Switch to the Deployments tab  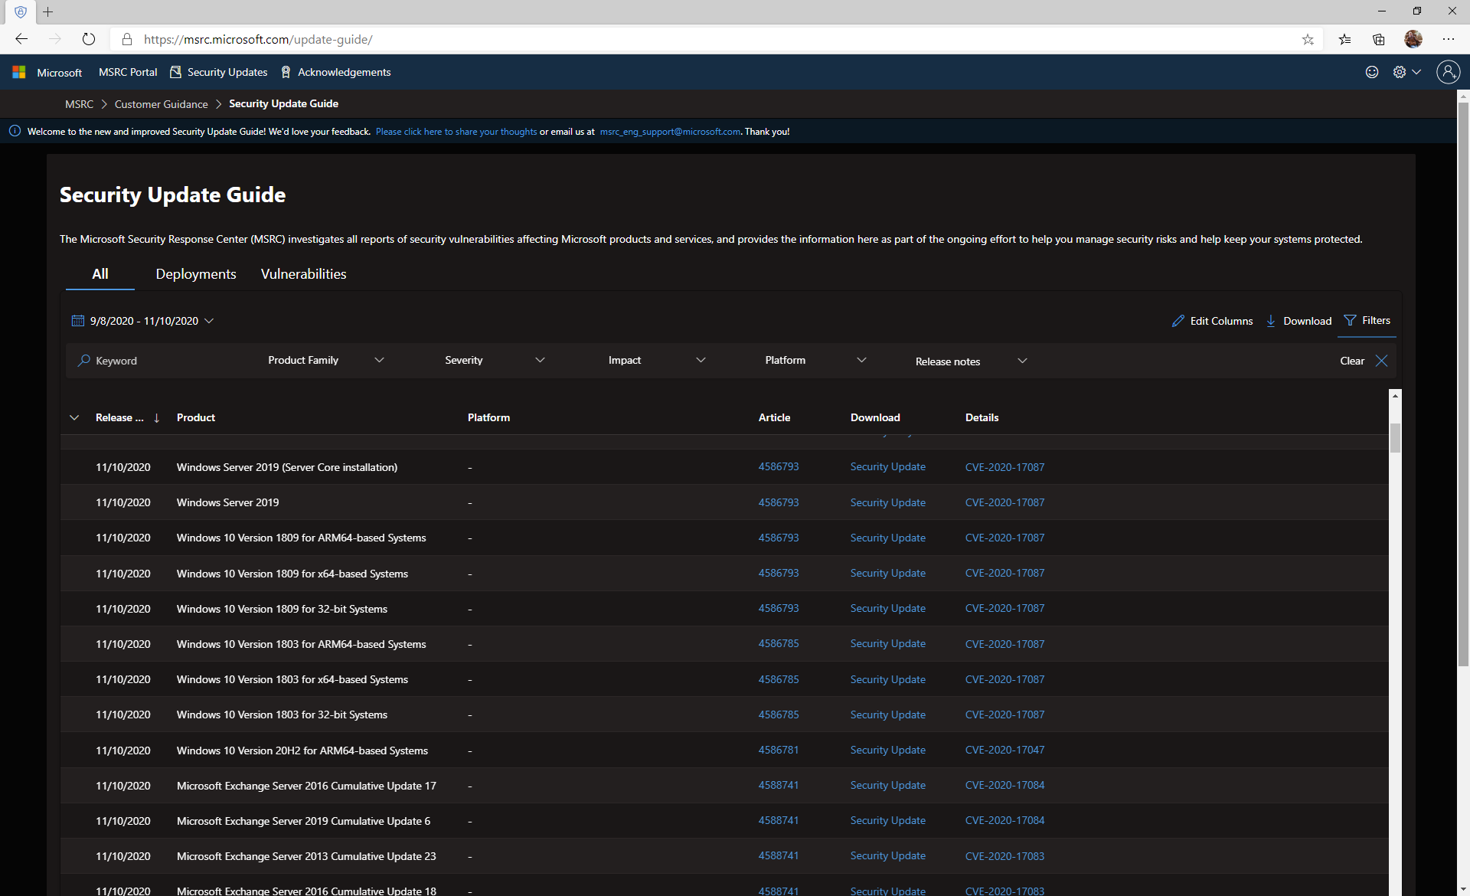point(196,274)
